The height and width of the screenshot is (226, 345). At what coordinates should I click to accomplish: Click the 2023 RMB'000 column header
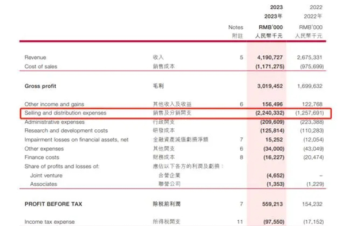(271, 28)
